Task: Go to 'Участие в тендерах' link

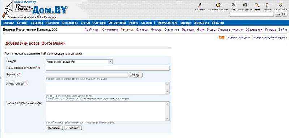Action: 230,29
